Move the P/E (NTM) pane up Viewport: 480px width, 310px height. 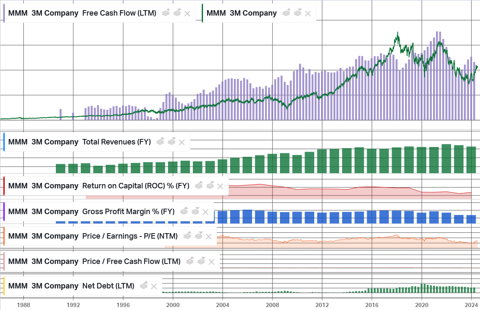click(x=187, y=236)
